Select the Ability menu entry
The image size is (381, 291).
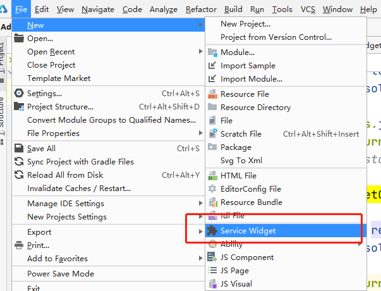click(x=231, y=244)
